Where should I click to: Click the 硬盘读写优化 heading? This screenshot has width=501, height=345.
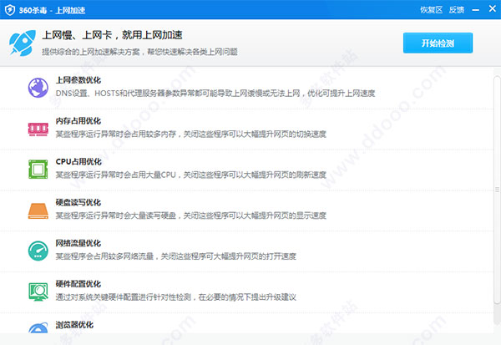point(78,202)
